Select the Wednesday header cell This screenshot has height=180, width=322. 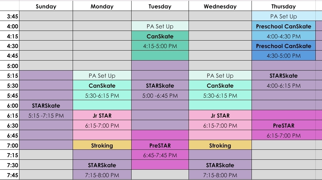click(x=220, y=6)
